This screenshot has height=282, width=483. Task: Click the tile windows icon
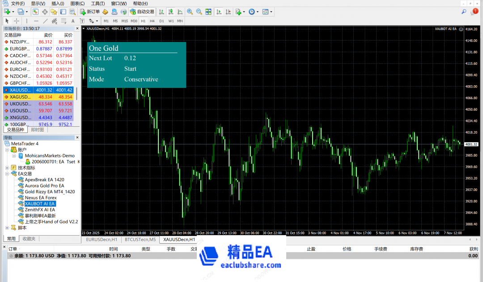(209, 12)
